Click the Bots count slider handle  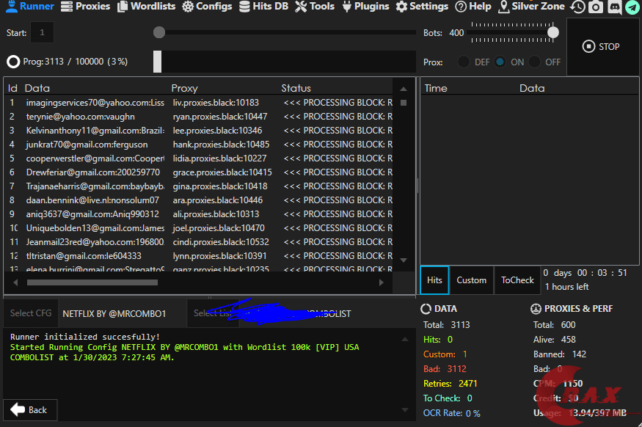[x=553, y=32]
